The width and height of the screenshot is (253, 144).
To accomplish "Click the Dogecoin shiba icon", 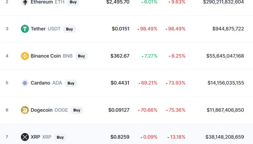I will (x=25, y=110).
